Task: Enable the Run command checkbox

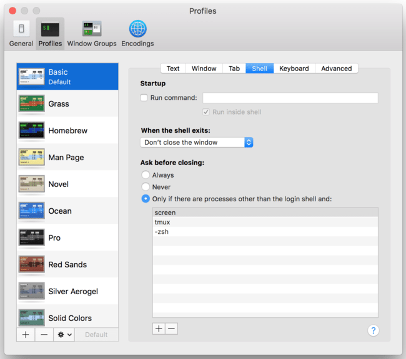Action: [x=144, y=98]
